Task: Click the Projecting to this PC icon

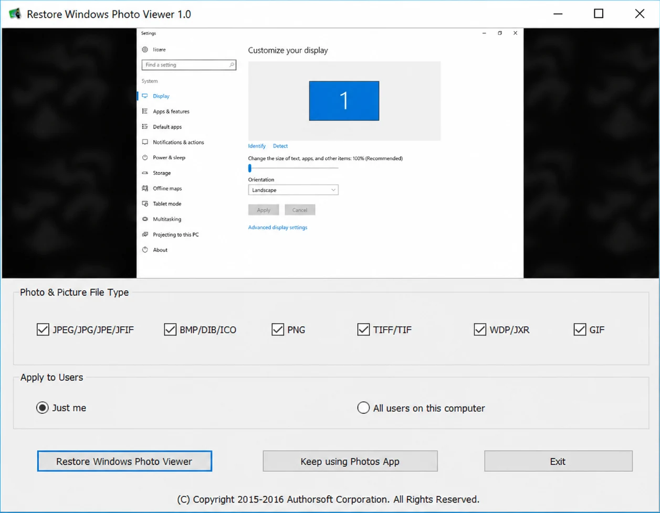Action: [145, 234]
